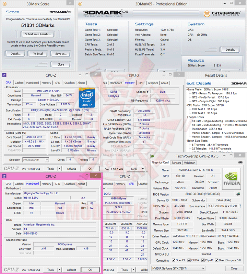Switch to the Validation tab in GPU-Z
This screenshot has height=274, width=247.
click(x=189, y=163)
